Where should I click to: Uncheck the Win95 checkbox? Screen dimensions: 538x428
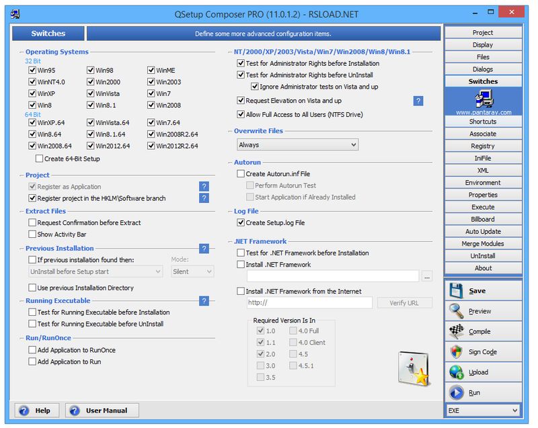tap(32, 71)
